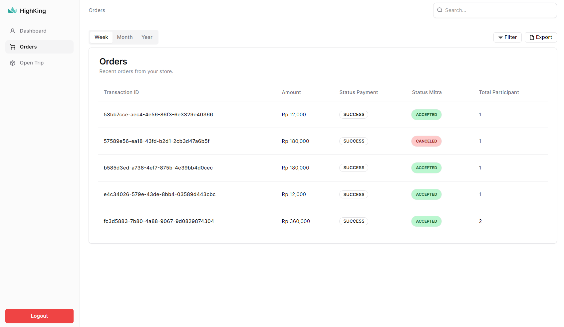The image size is (564, 327).
Task: Click the Orders shopping cart icon
Action: [x=13, y=47]
